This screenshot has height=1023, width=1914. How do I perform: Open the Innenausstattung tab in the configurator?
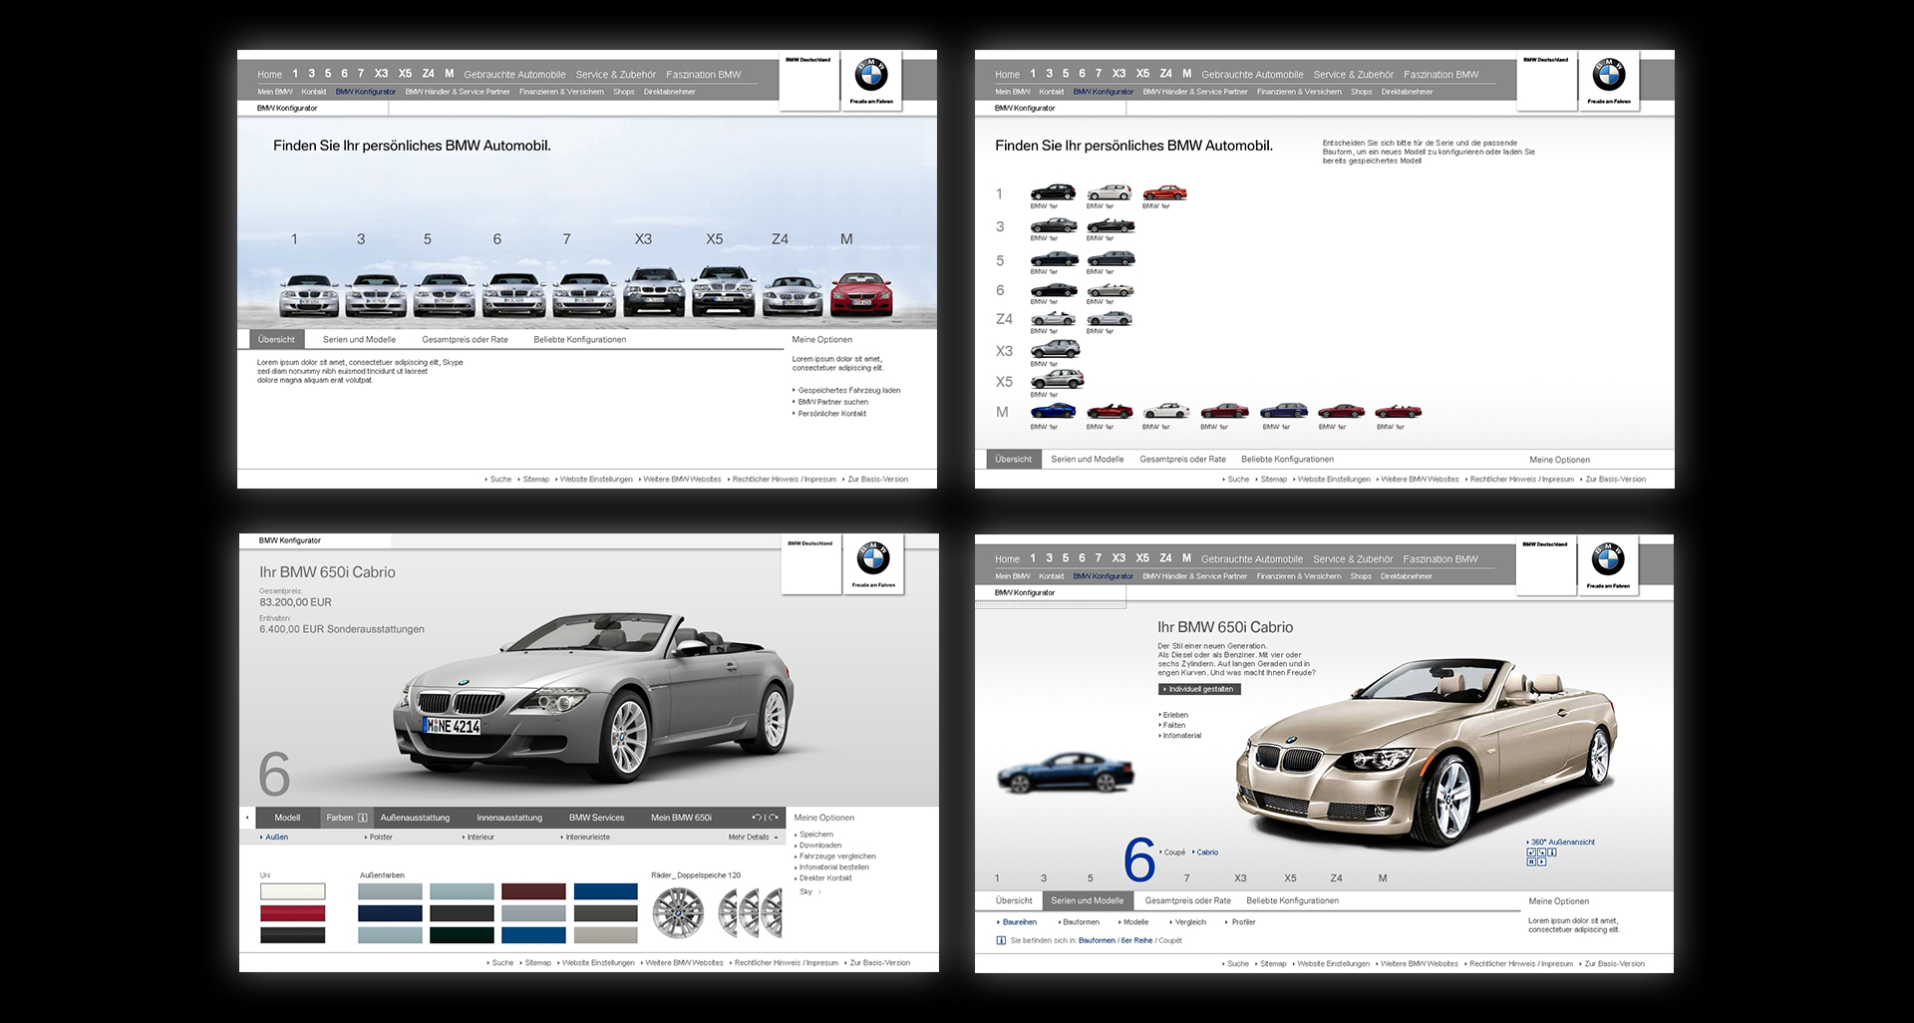pyautogui.click(x=509, y=818)
